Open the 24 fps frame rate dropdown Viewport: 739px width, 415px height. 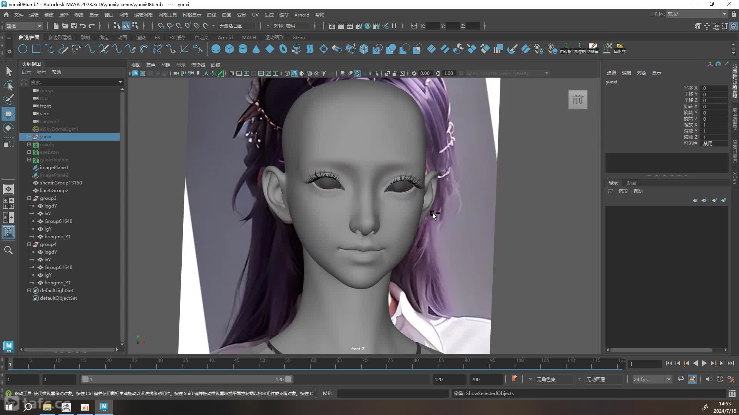(x=652, y=379)
